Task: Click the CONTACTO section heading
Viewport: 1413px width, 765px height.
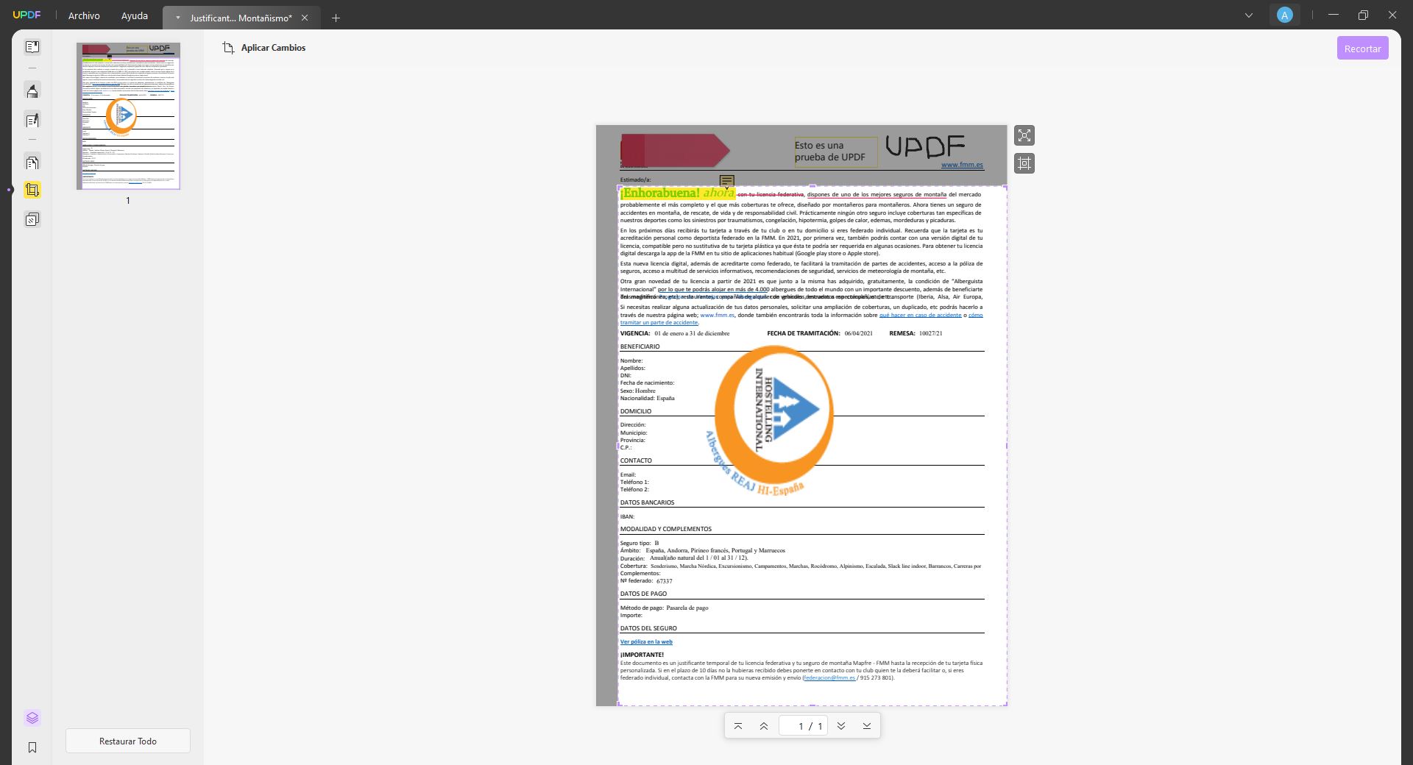Action: (636, 461)
